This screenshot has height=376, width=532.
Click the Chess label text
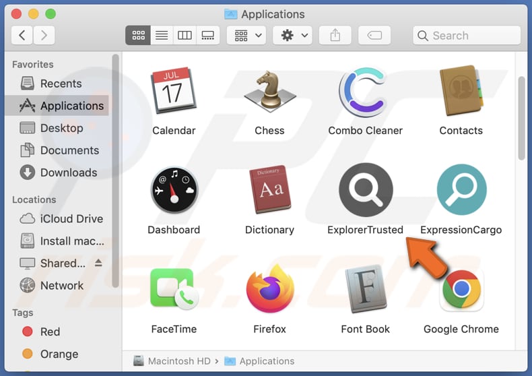[x=270, y=131]
